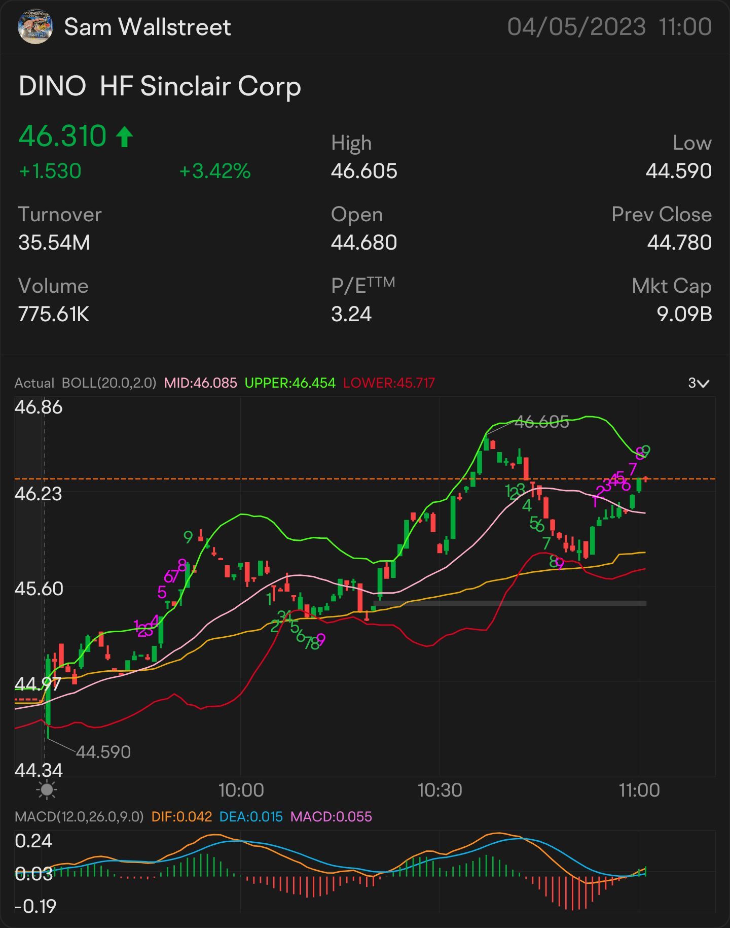Tap the LOWER:45.717 indicator value

click(x=389, y=383)
